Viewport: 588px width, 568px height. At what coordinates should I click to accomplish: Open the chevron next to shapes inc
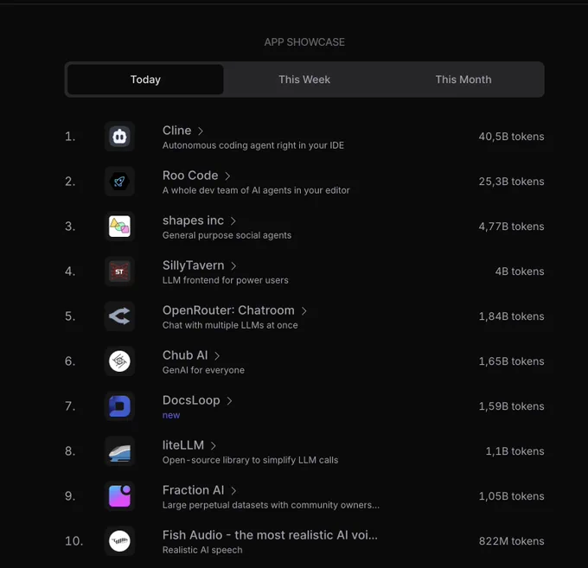[233, 220]
